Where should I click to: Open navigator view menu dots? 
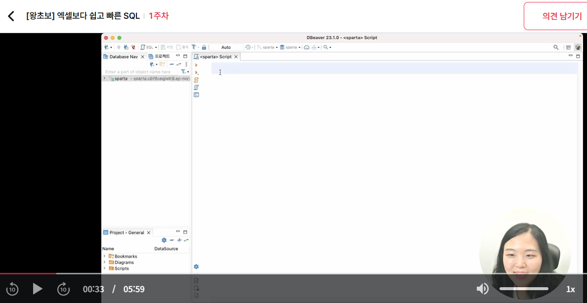point(186,64)
